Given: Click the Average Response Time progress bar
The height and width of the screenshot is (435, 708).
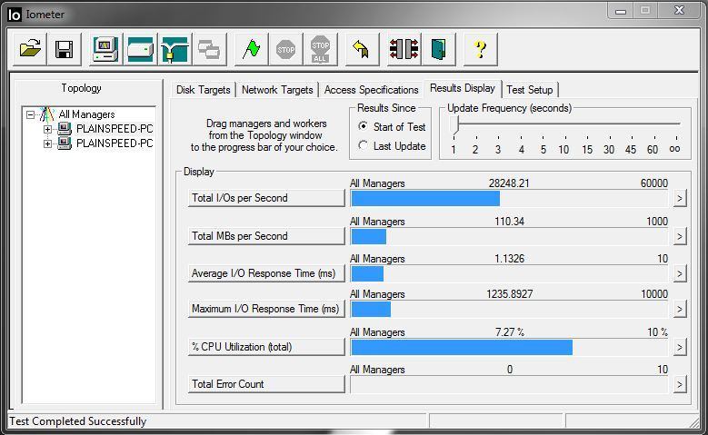Looking at the screenshot, I should (509, 274).
